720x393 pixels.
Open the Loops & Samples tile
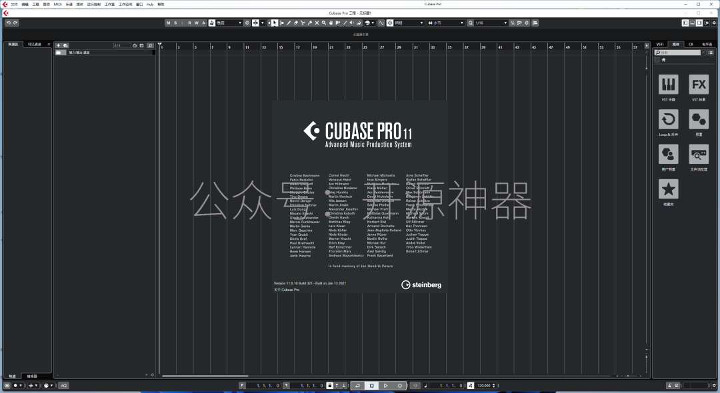pos(668,120)
